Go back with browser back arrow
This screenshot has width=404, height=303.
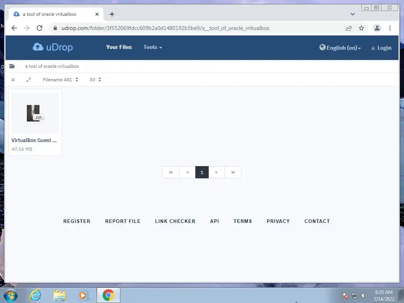point(14,28)
